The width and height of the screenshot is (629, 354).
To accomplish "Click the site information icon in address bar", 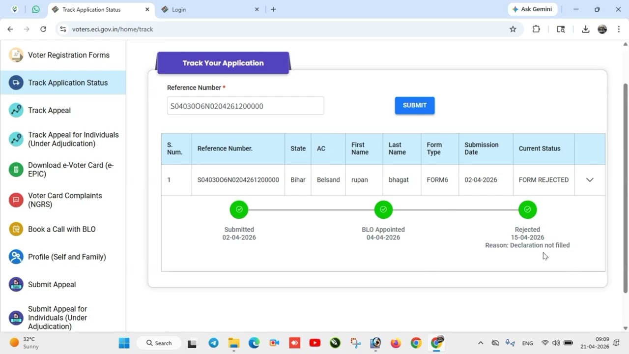I will [x=63, y=29].
